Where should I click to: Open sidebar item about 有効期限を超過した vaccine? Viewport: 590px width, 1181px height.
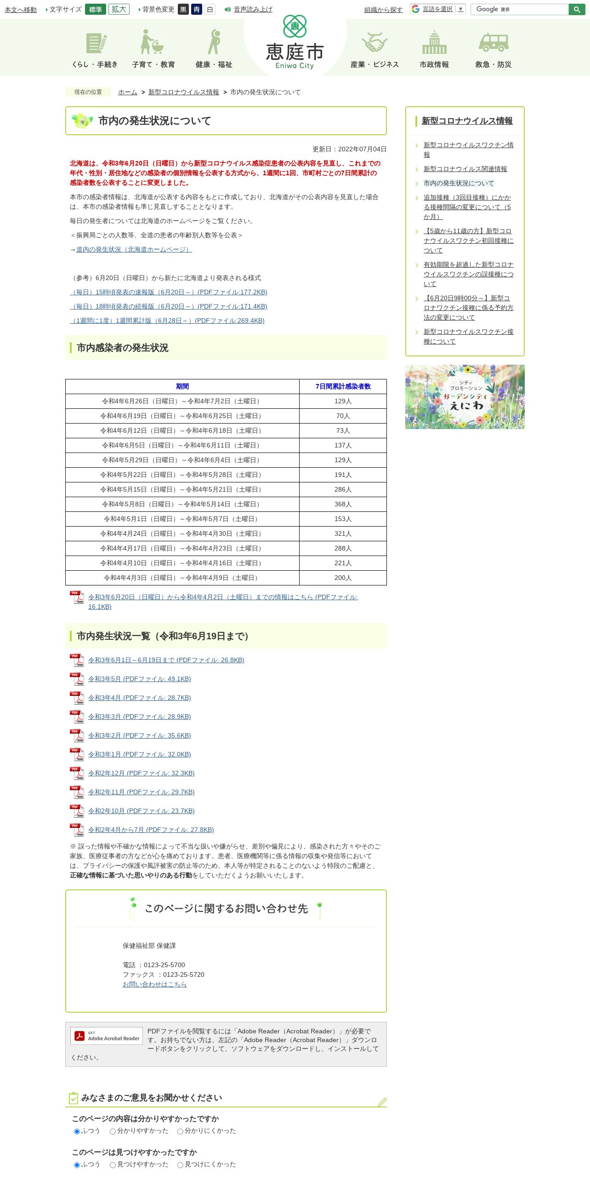point(469,274)
